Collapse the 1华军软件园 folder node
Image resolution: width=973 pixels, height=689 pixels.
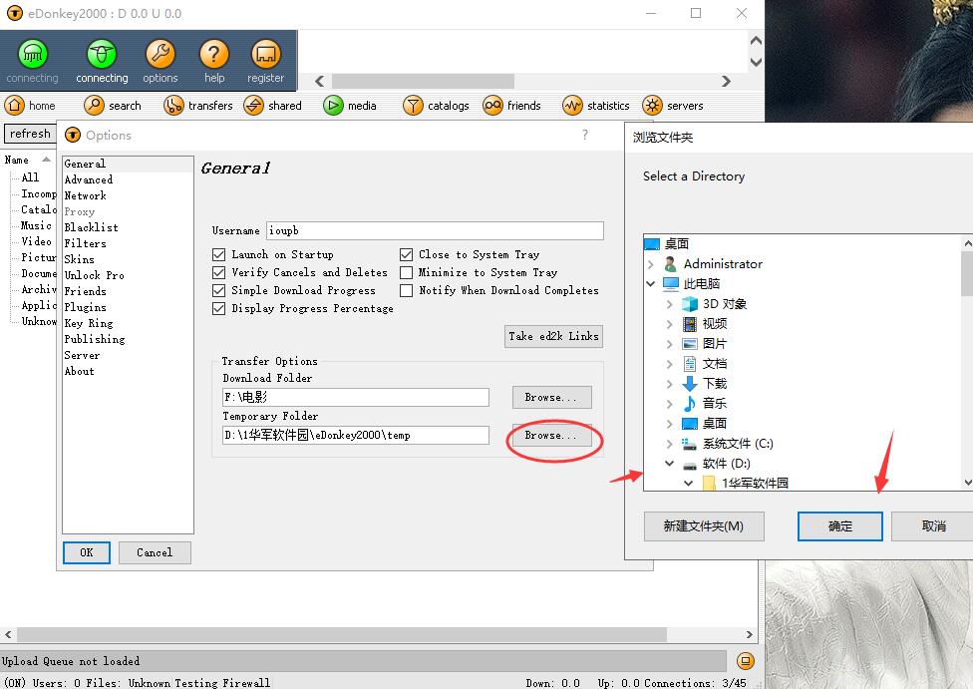(x=688, y=483)
